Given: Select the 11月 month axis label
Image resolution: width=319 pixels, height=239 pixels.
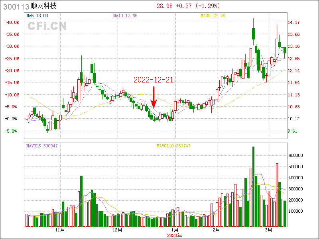Looking at the screenshot, I should click(60, 230).
